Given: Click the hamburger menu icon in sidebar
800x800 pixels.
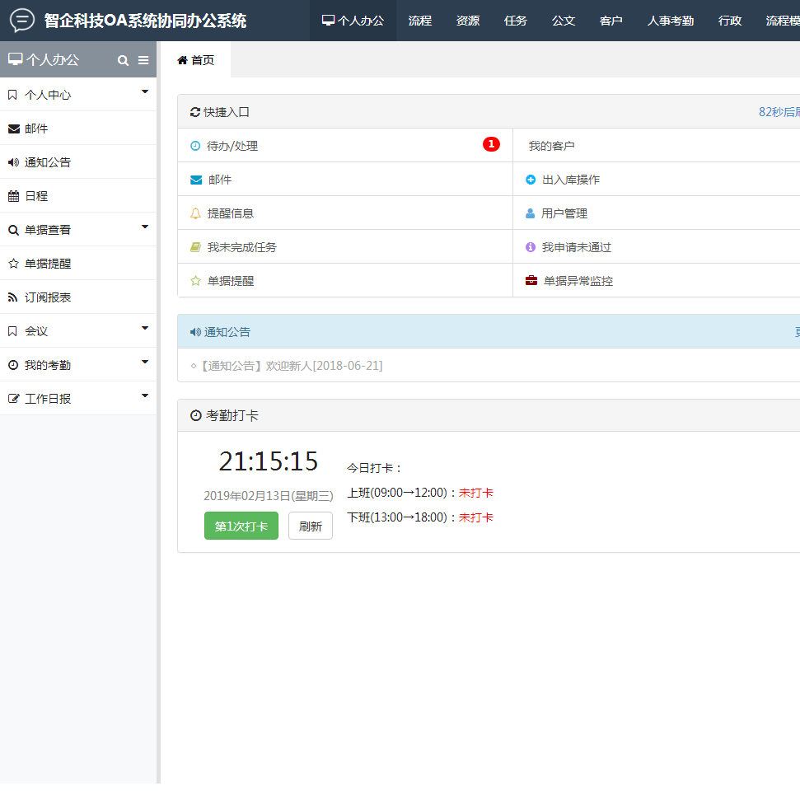Looking at the screenshot, I should [143, 60].
